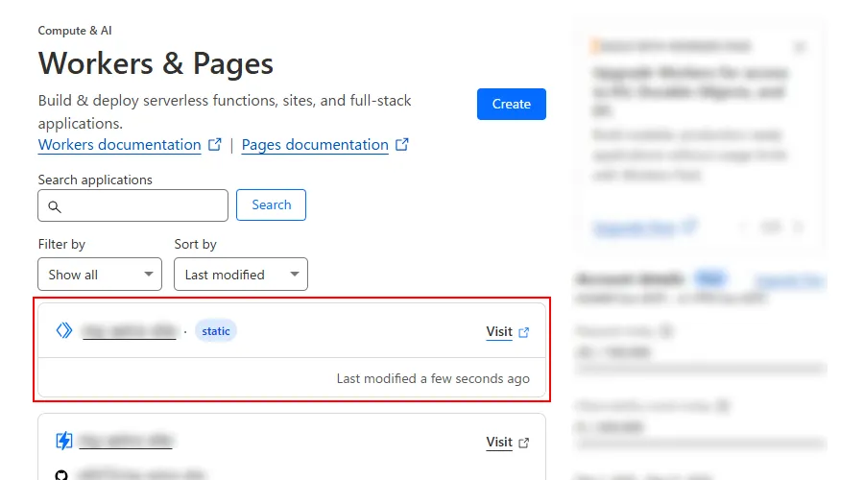The height and width of the screenshot is (480, 864).
Task: Open the Filter by 'Show all' dropdown
Action: [x=100, y=274]
